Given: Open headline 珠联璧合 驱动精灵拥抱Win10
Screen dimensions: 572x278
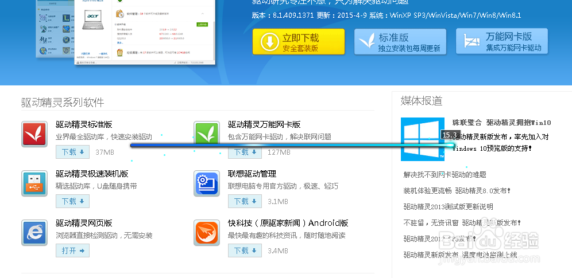Looking at the screenshot, I should (501, 123).
